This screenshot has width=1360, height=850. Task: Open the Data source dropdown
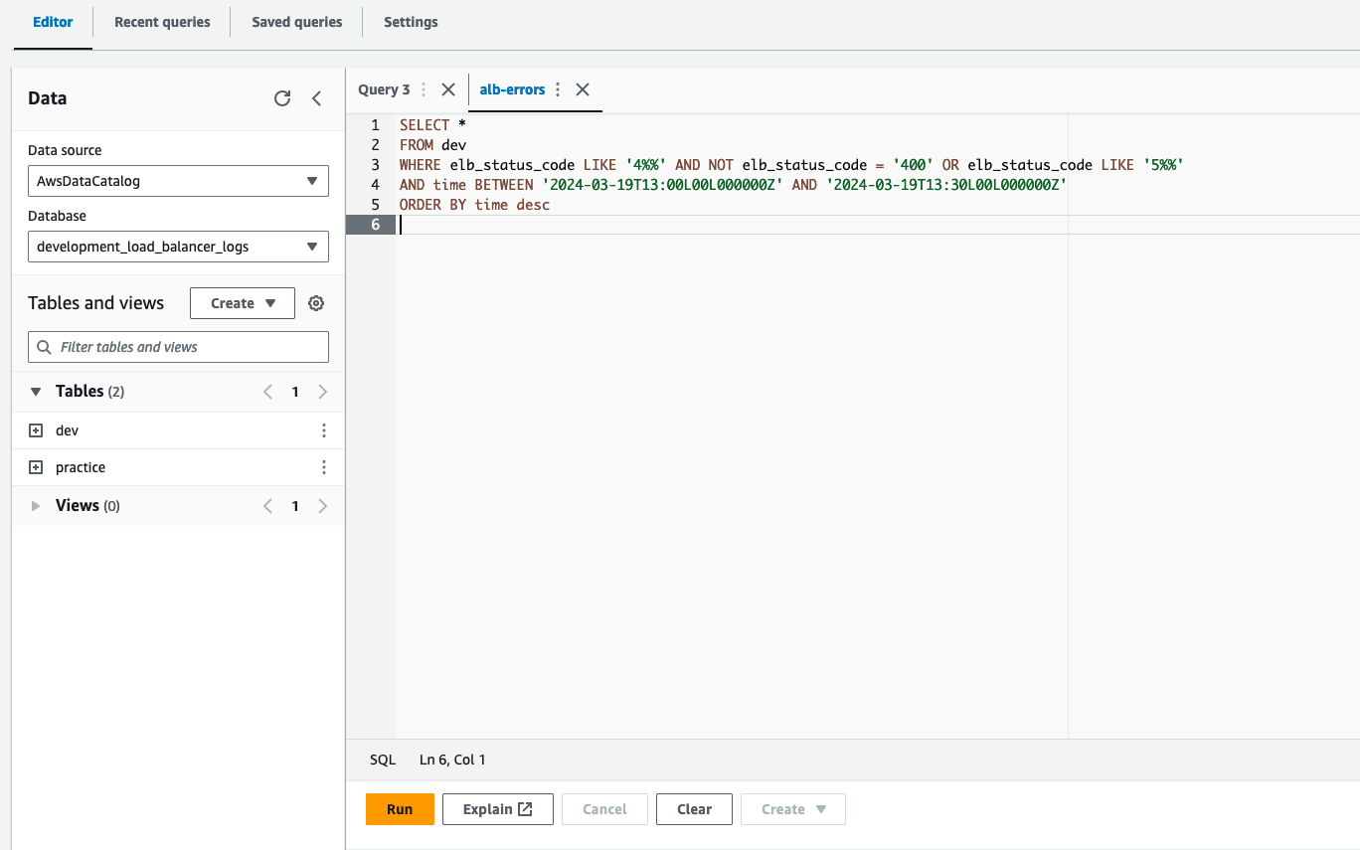tap(178, 181)
